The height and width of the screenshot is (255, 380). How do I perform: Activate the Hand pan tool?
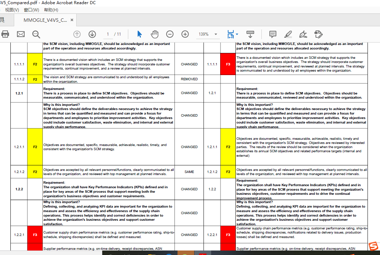click(155, 34)
